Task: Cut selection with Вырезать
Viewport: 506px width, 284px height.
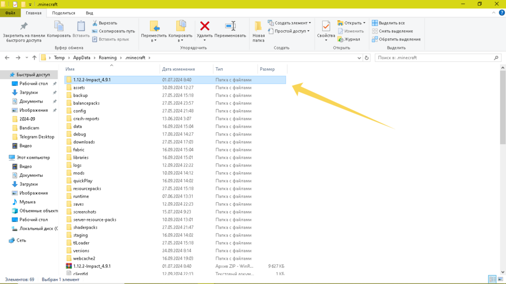Action: [x=105, y=23]
